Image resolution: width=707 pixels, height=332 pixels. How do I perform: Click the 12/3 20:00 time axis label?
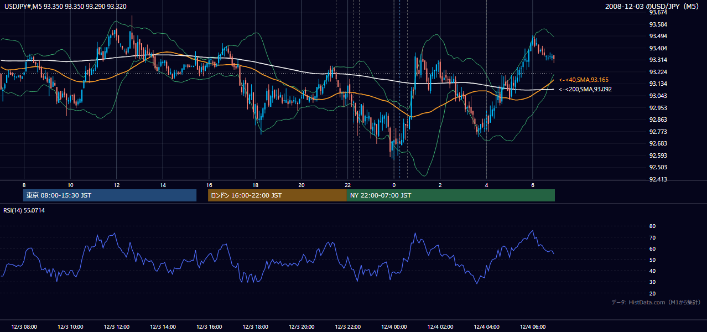coord(301,327)
